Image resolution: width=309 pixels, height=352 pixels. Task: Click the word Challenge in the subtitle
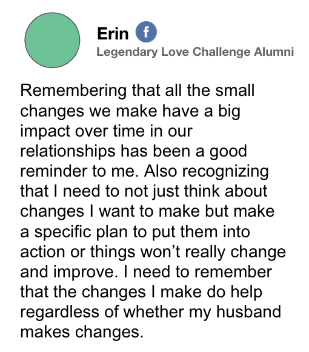pyautogui.click(x=221, y=52)
